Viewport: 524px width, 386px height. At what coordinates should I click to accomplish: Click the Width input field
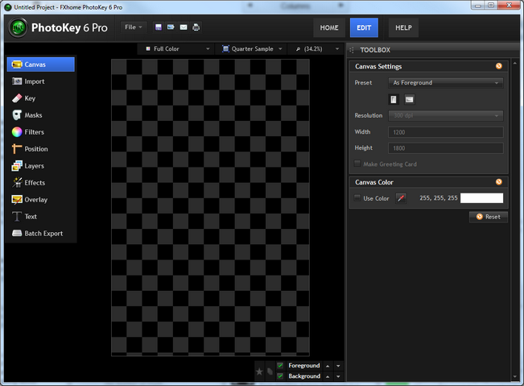446,132
